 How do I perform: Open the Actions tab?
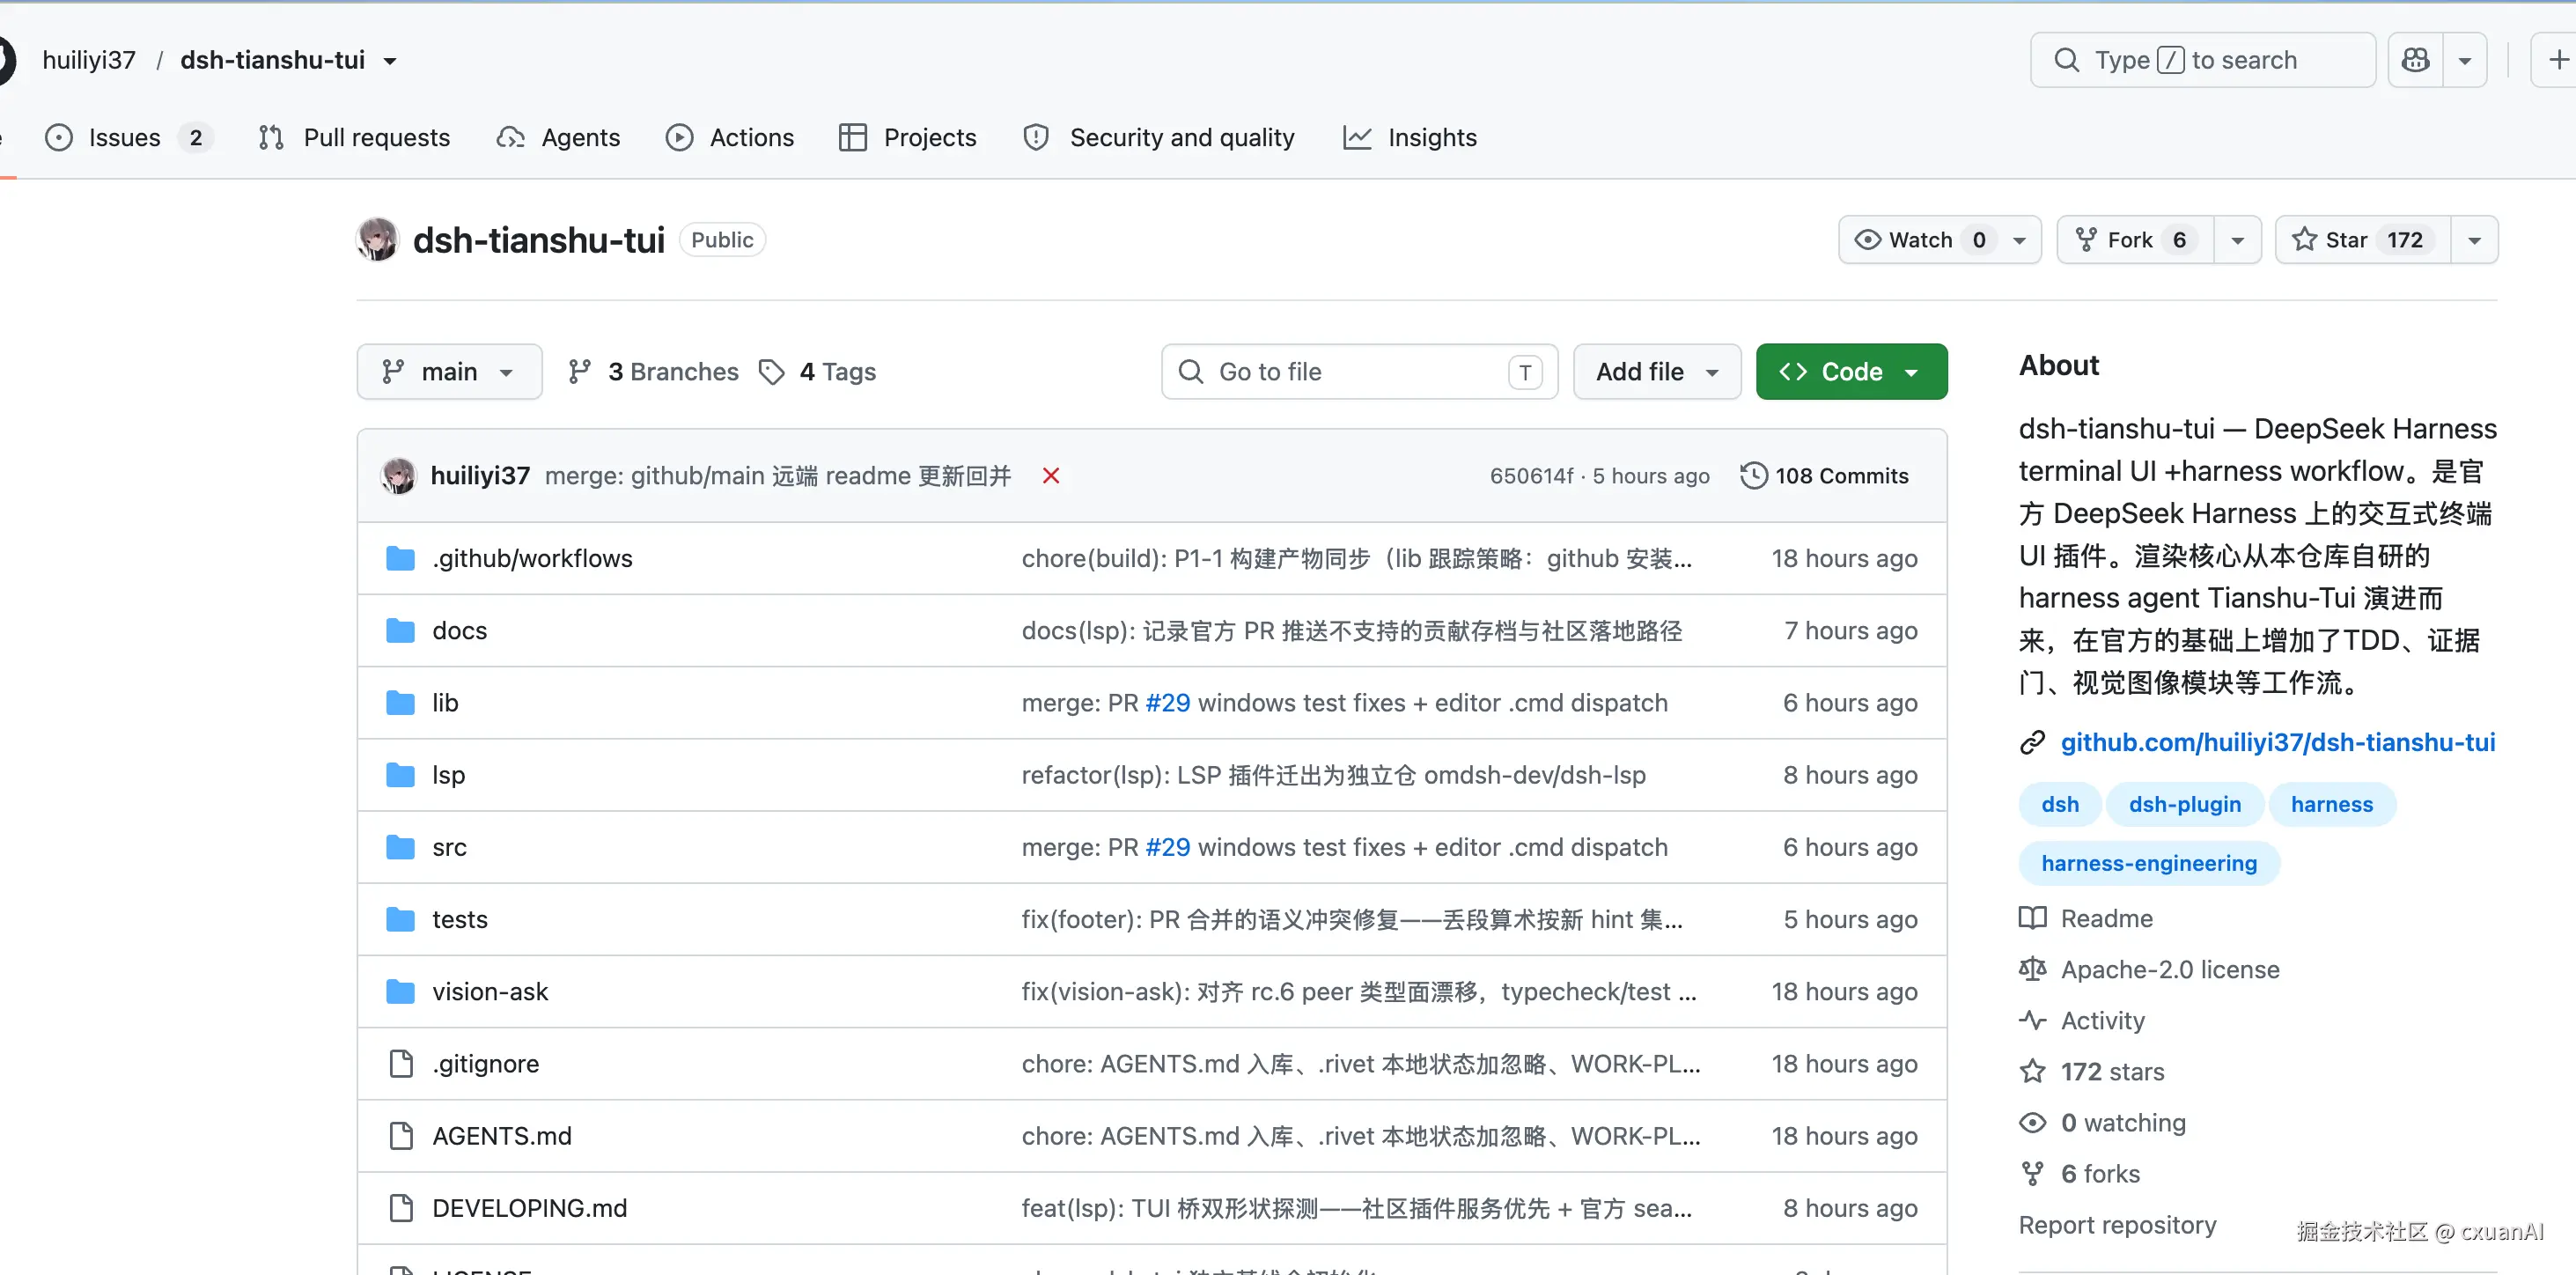(730, 137)
